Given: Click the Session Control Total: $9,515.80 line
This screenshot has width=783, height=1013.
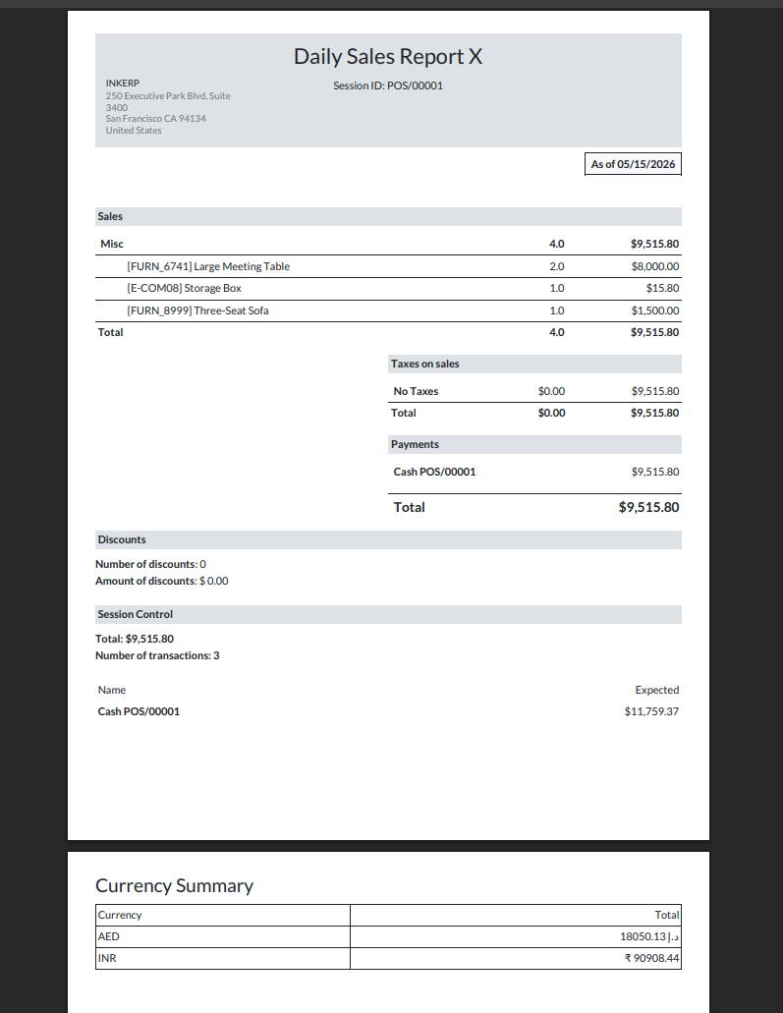Looking at the screenshot, I should 135,639.
